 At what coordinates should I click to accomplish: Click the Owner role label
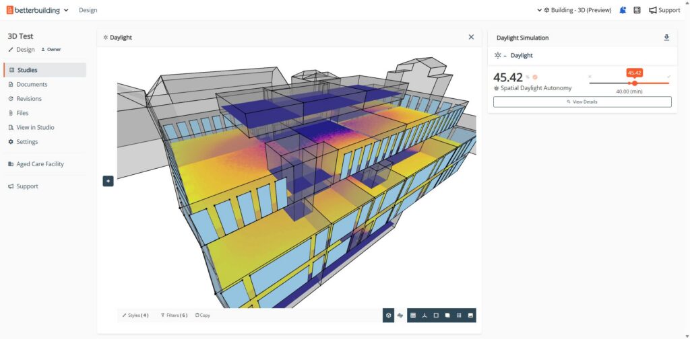click(x=51, y=50)
